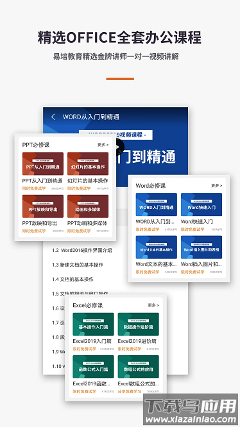Tap 限时免费试学 under Excel2019进阶篇

(129, 349)
